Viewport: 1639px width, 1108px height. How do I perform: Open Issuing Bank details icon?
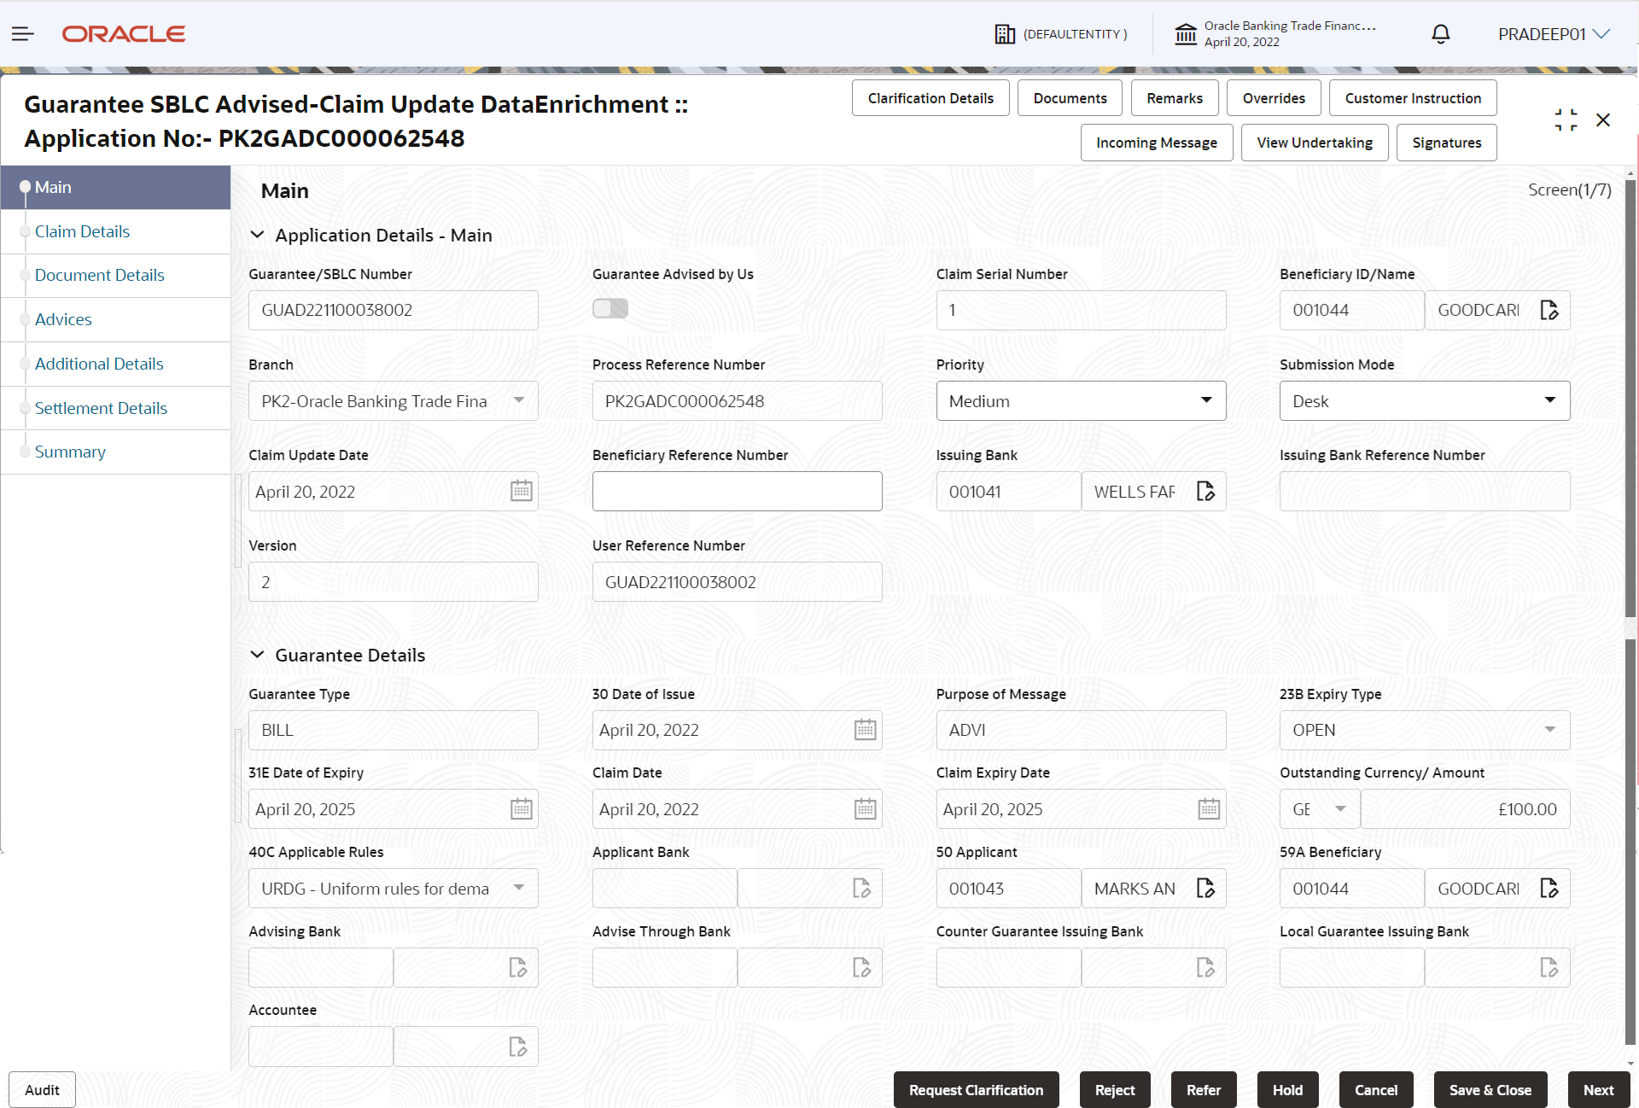click(1204, 492)
